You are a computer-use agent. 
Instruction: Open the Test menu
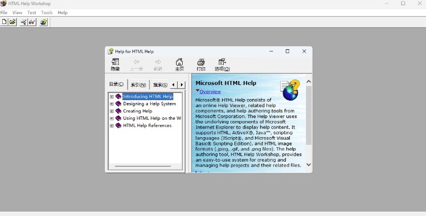(31, 12)
